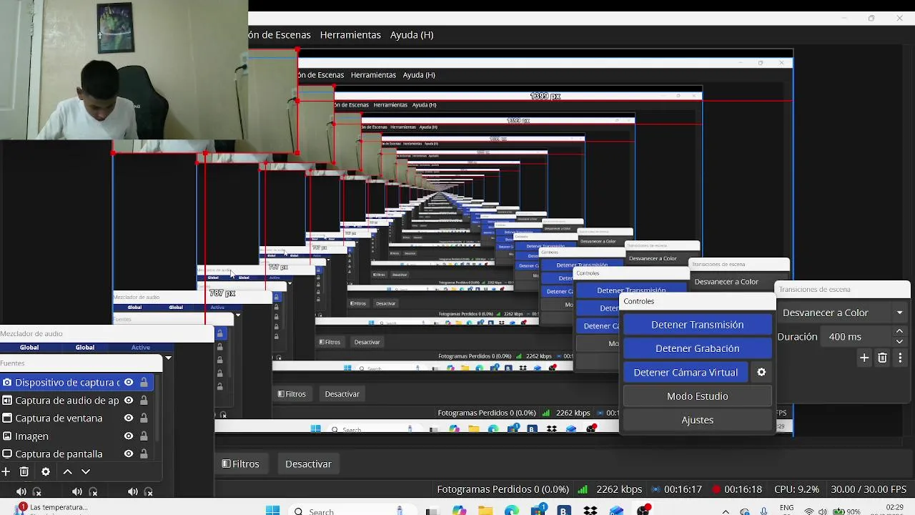Mute the speaker icon below the Active tab
915x515 pixels.
pos(133,491)
